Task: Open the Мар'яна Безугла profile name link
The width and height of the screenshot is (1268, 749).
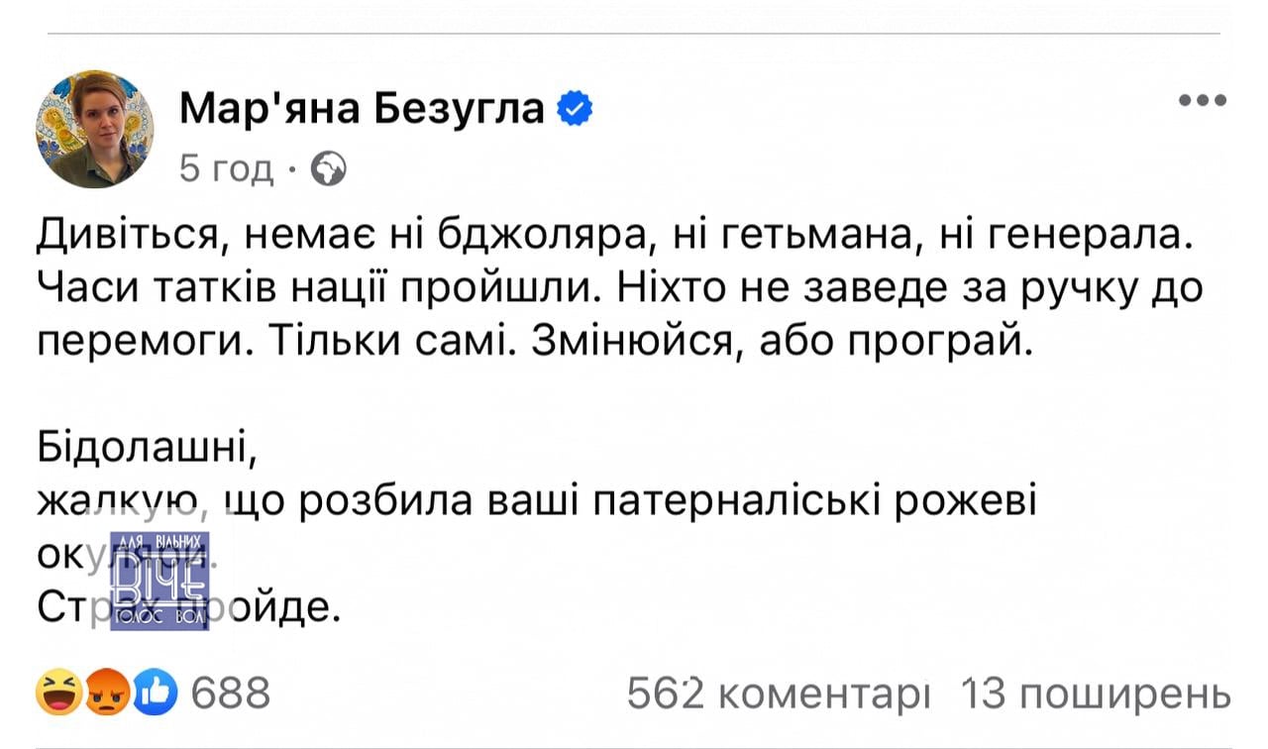Action: coord(363,108)
